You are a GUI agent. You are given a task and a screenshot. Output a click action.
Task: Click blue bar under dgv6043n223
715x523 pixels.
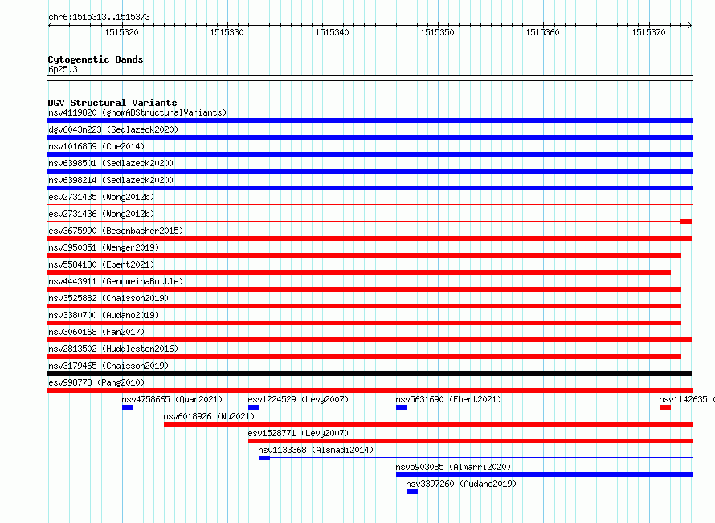[x=370, y=137]
